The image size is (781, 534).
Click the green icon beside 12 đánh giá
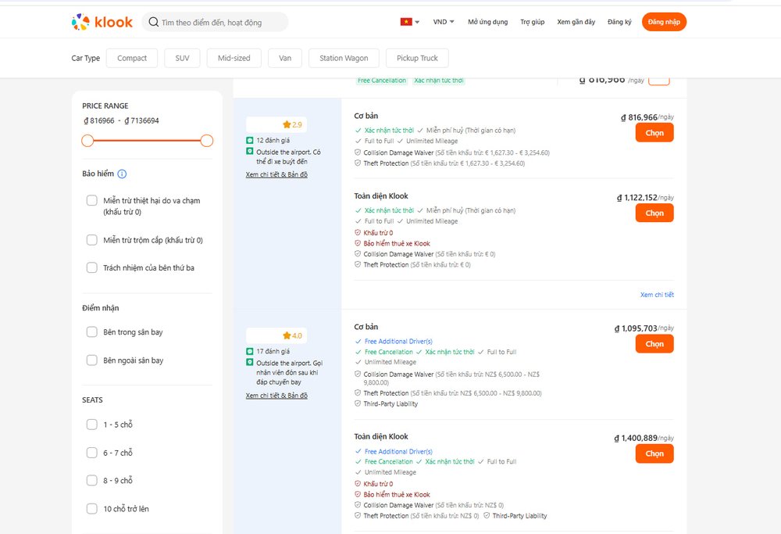tap(250, 141)
